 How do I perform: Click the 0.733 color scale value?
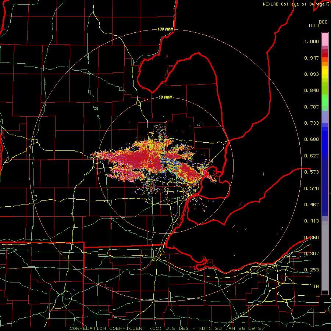(312, 123)
